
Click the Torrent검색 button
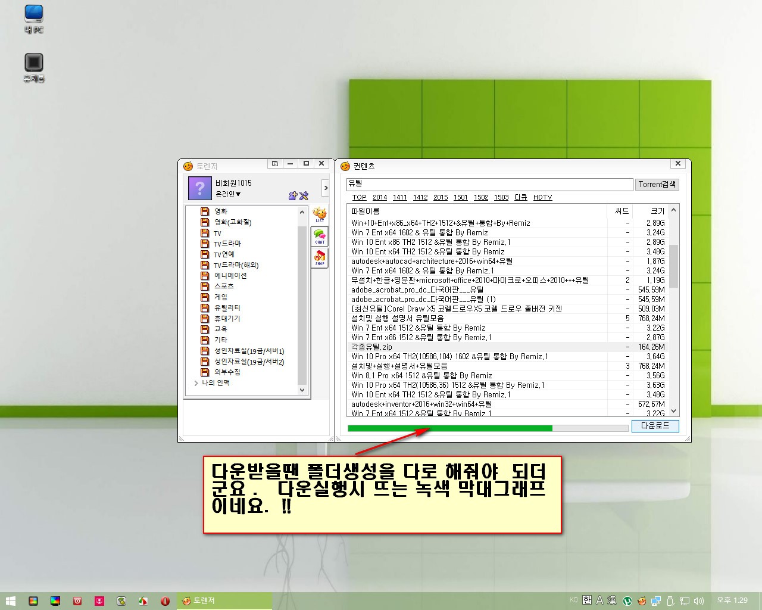(x=657, y=185)
